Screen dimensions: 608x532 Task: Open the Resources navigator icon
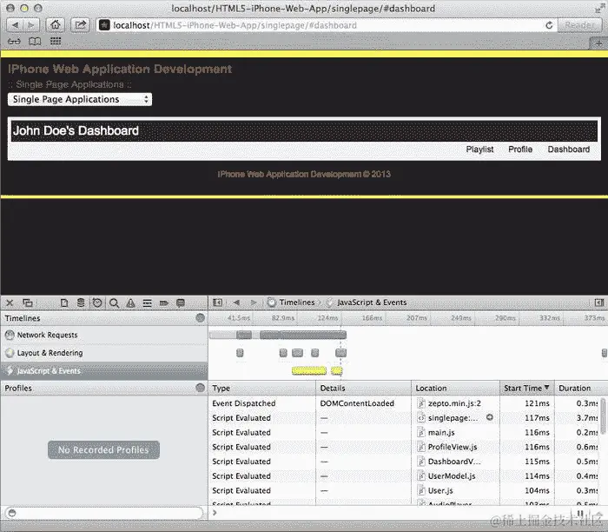tap(64, 303)
